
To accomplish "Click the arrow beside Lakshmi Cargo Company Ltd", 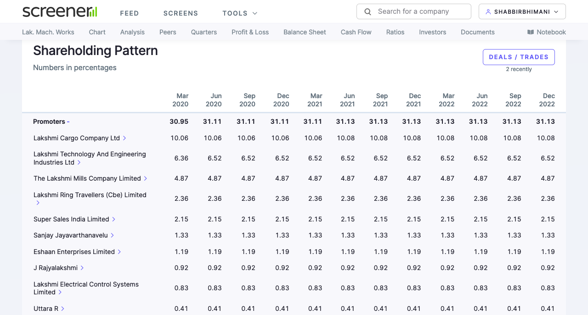I will click(x=124, y=138).
